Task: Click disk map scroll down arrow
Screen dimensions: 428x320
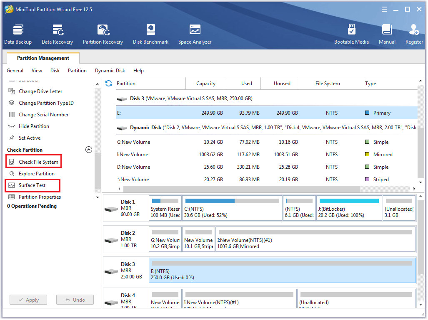Action: click(x=420, y=305)
